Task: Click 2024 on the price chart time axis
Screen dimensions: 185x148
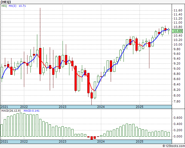Action: (x=101, y=107)
